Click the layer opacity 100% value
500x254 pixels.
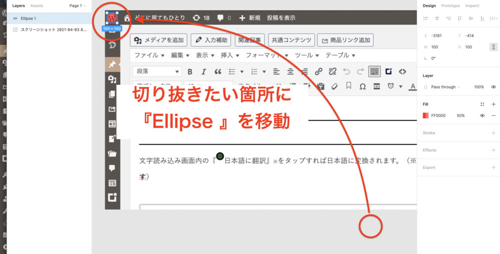(x=479, y=87)
